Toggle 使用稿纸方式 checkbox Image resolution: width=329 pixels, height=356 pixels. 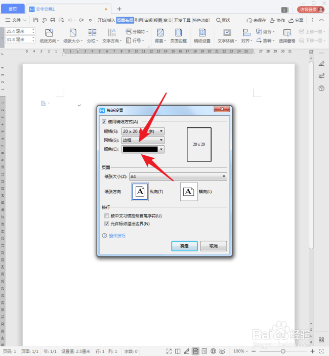coord(104,122)
